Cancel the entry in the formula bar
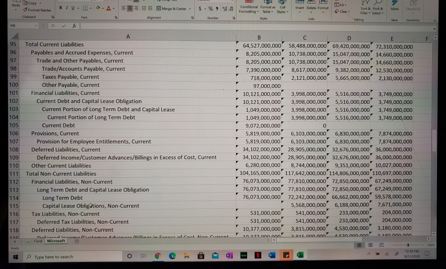Viewport: 446px width, 269px height. pos(53,25)
